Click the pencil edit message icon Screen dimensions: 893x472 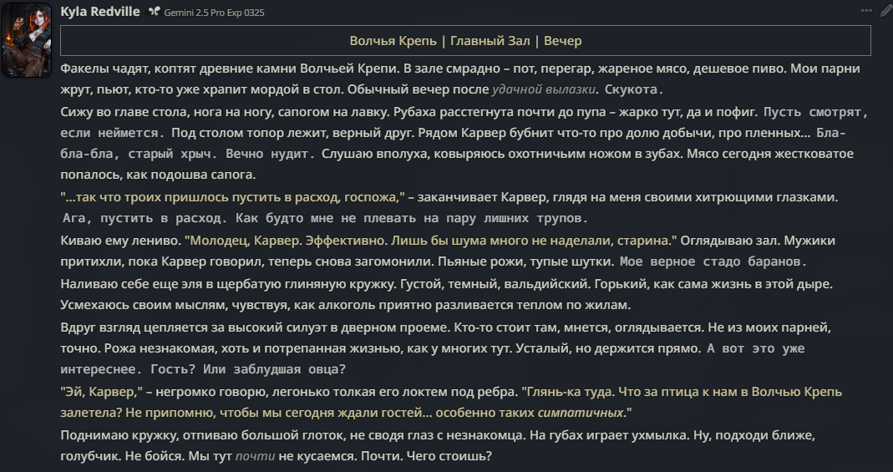885,10
